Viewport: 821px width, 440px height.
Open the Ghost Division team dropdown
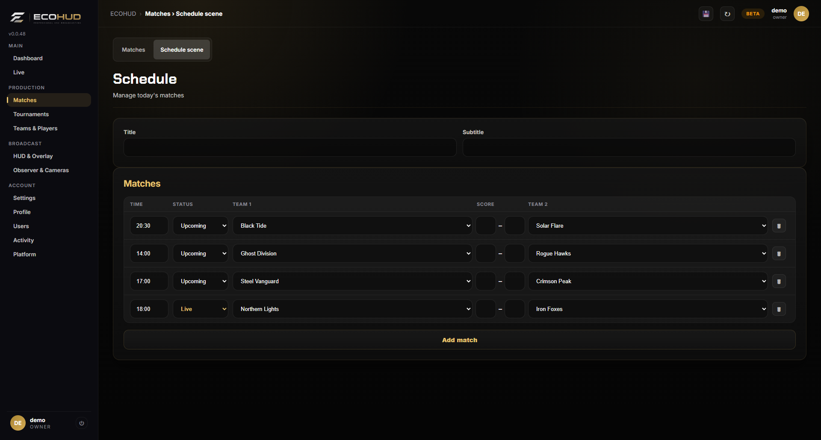click(352, 253)
